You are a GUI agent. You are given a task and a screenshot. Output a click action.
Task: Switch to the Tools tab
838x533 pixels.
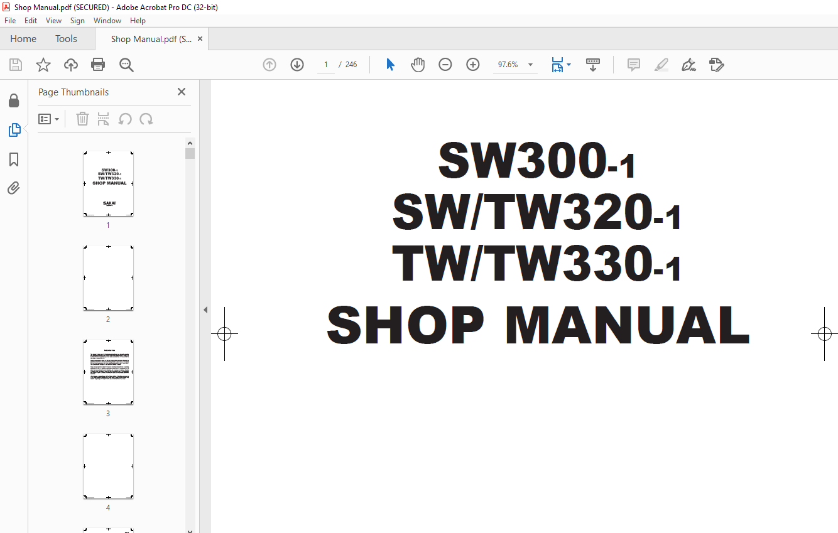point(66,39)
